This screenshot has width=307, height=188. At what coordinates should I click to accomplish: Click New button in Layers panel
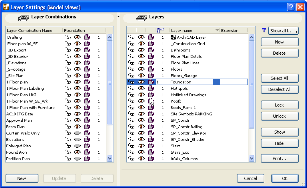pos(279,42)
